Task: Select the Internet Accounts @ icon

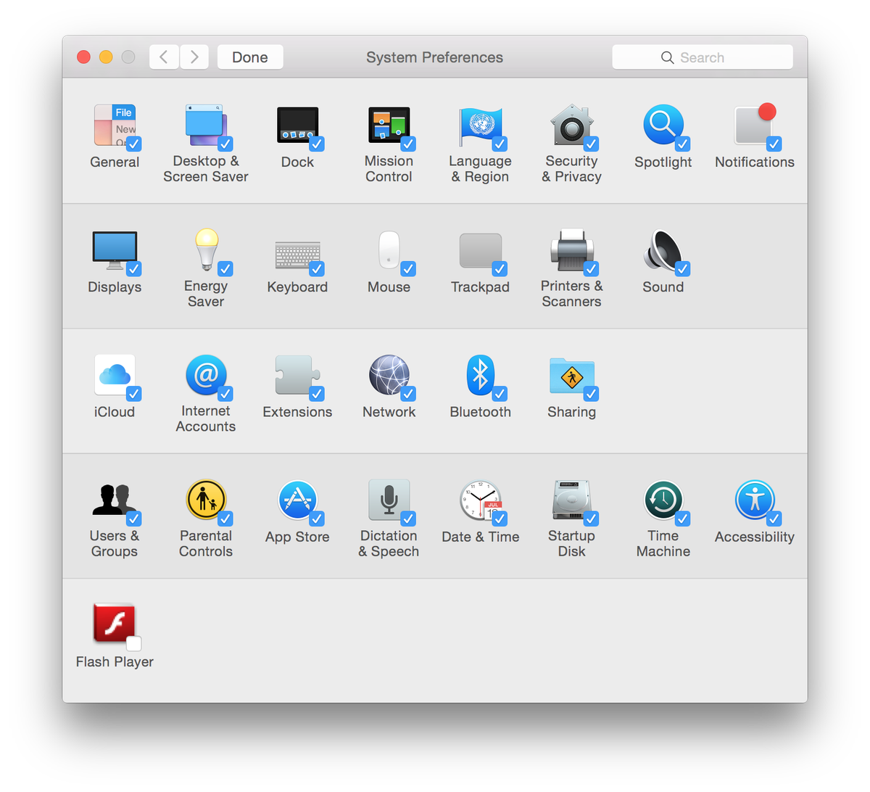Action: tap(206, 375)
